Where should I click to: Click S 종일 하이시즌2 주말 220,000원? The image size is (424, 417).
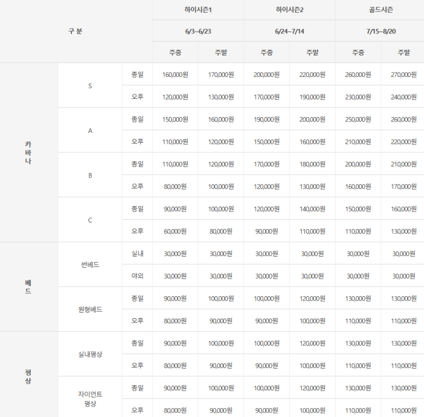312,75
